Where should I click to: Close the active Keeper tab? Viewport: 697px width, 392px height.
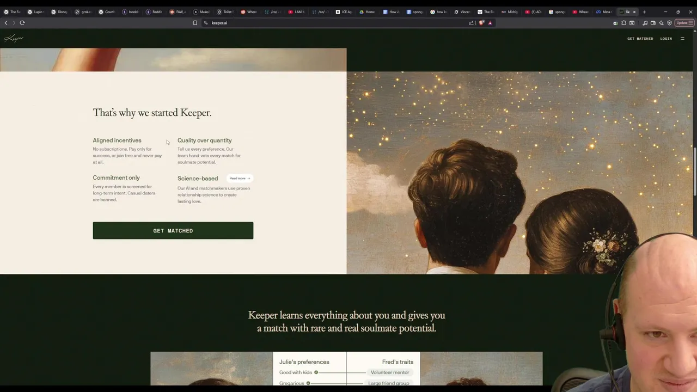(634, 11)
